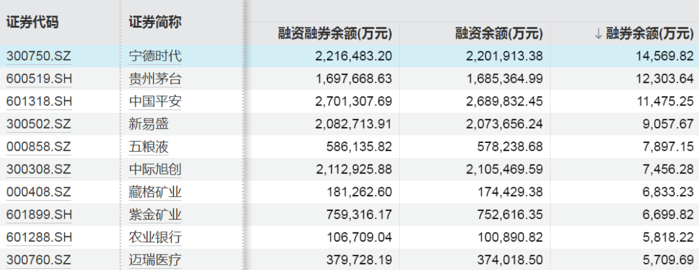Open stock code 601288.SH
699x270 pixels.
[39, 238]
